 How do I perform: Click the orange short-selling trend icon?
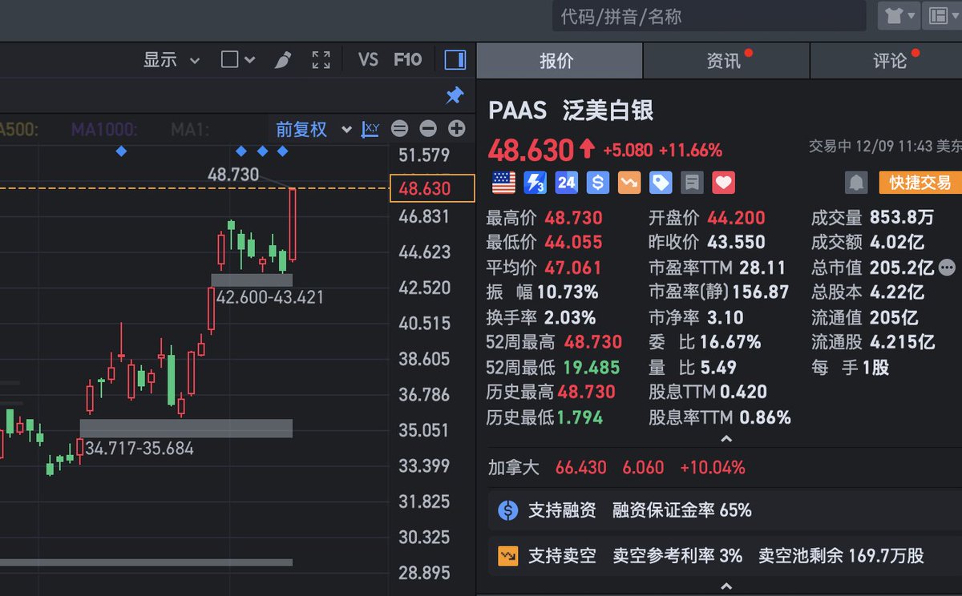tap(629, 183)
